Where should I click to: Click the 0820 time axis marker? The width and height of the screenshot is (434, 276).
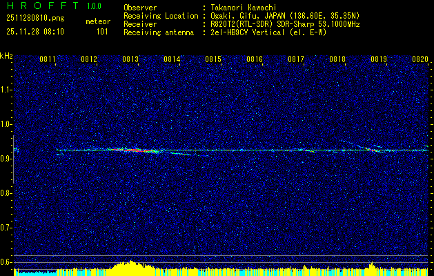tap(420, 59)
